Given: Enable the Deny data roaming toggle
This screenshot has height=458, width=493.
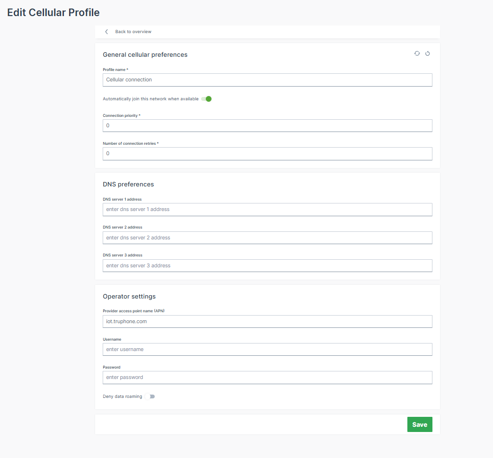Looking at the screenshot, I should click(x=151, y=396).
